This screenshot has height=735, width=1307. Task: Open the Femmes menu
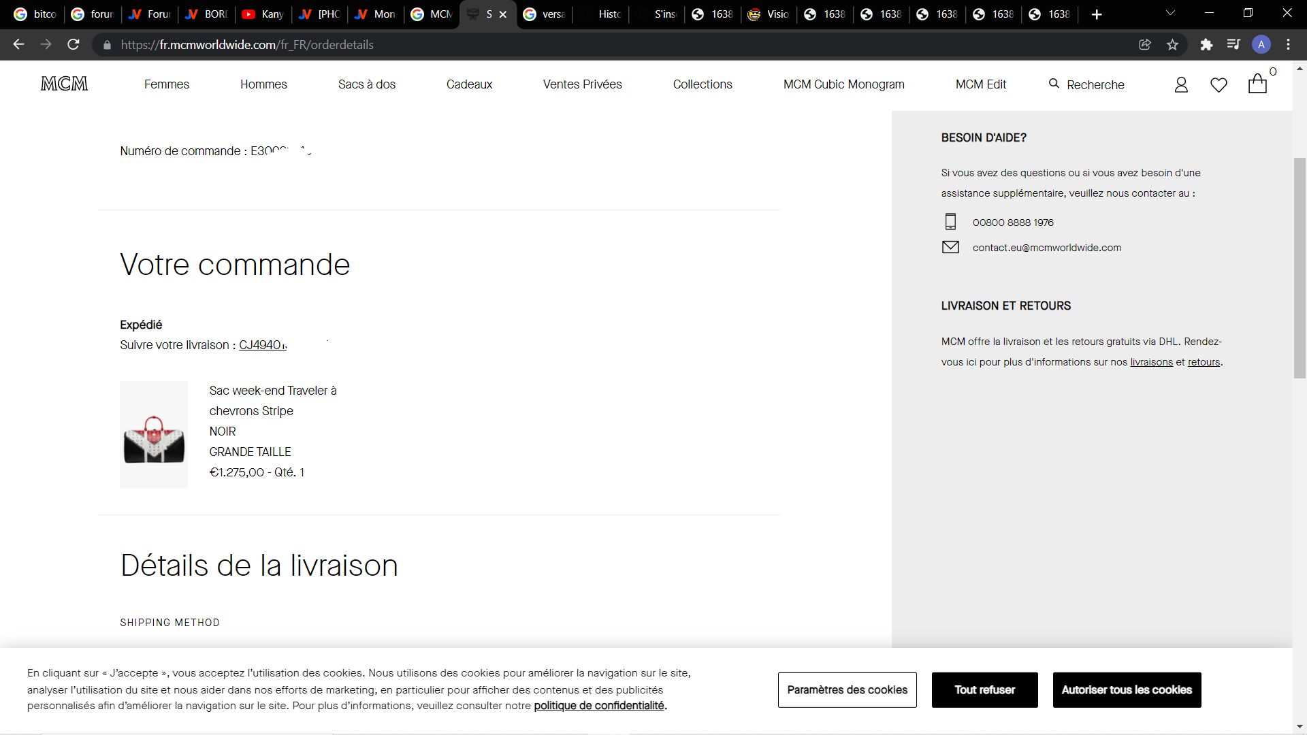(x=167, y=84)
